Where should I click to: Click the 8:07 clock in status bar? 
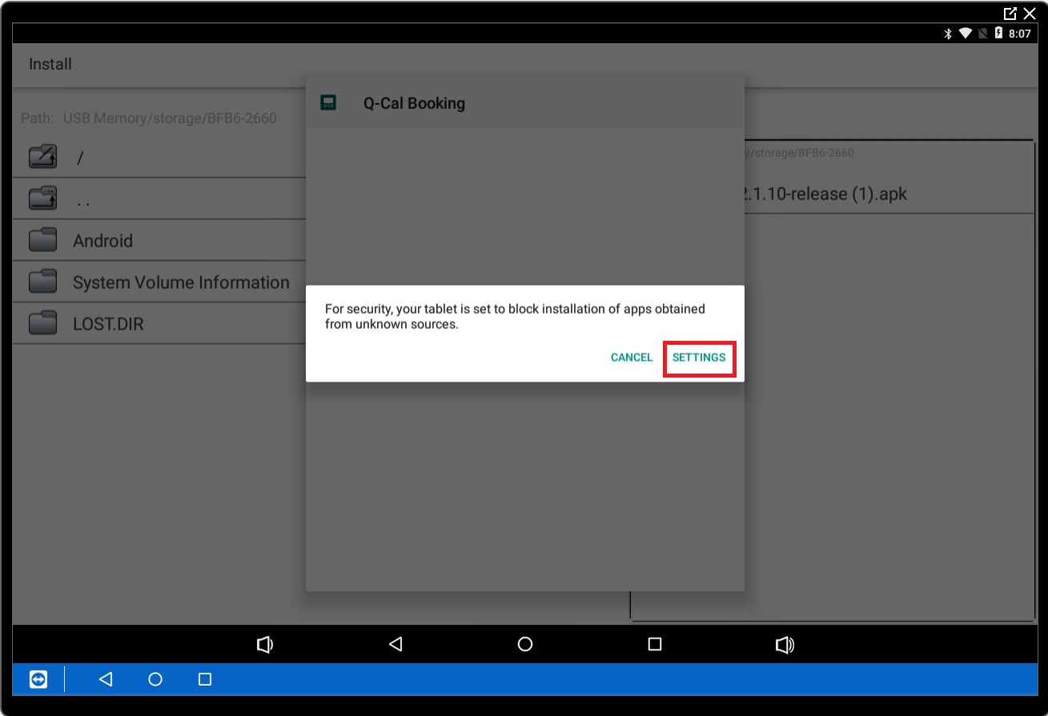1020,34
